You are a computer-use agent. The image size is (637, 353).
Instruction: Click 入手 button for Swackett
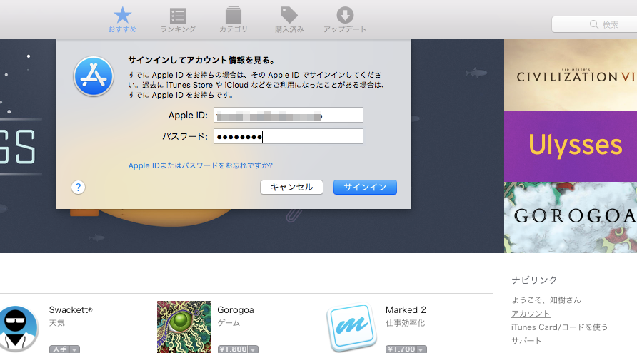pyautogui.click(x=59, y=349)
